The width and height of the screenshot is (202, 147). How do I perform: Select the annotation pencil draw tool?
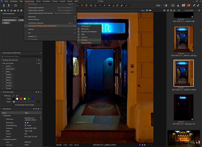(x=13, y=96)
